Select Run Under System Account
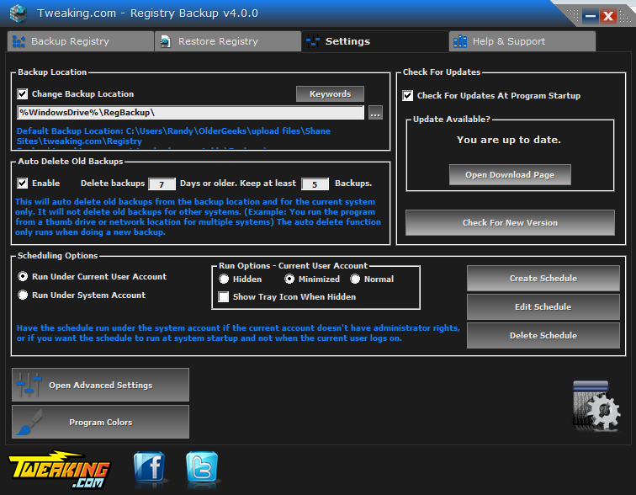Screen dimensions: 636x495 23,295
